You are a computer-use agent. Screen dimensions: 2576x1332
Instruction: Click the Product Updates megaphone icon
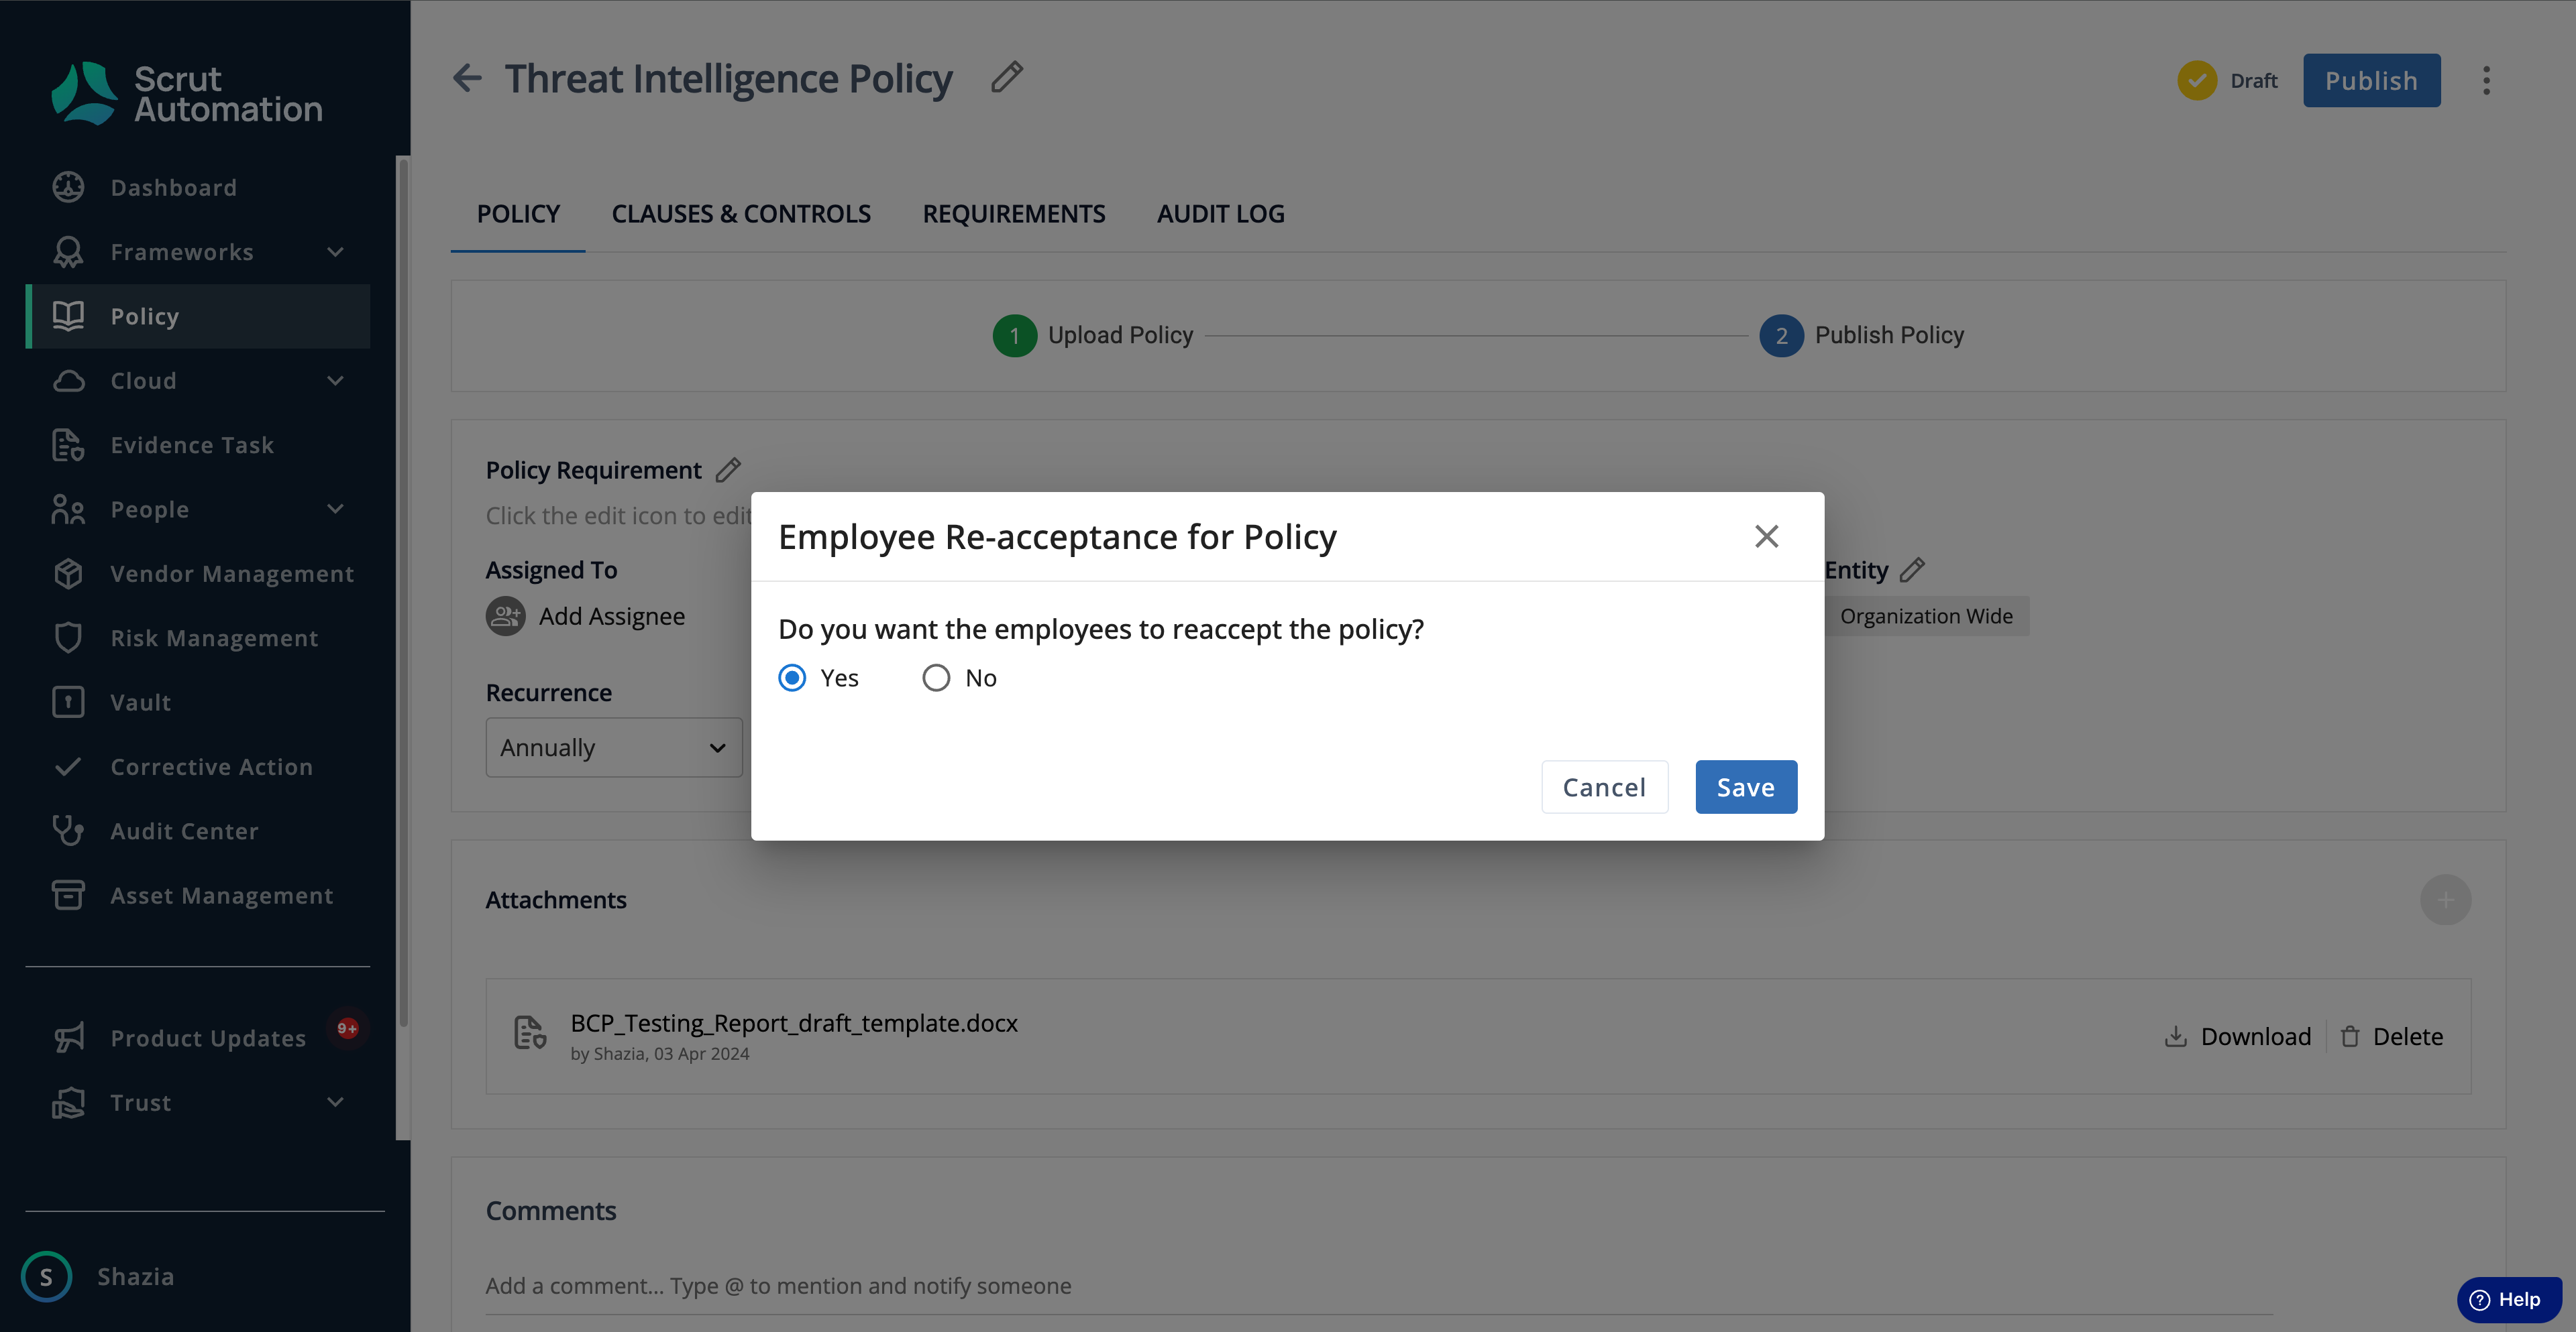tap(68, 1038)
